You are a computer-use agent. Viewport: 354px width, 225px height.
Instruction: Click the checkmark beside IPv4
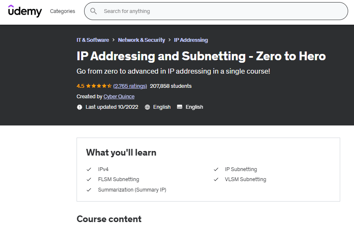tap(89, 169)
